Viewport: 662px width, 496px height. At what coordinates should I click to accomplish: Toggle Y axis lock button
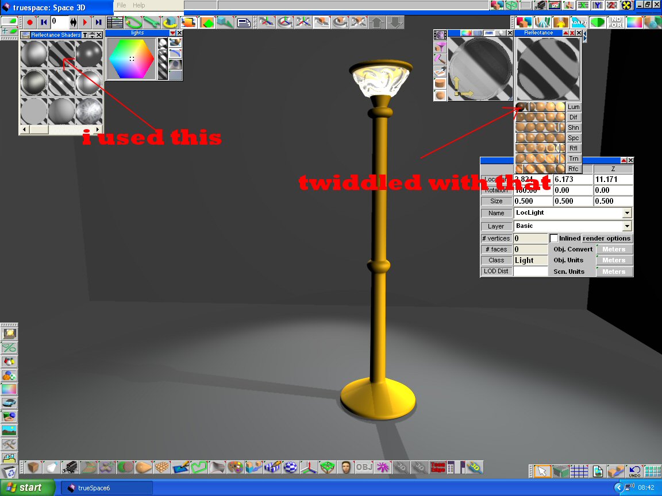click(598, 5)
